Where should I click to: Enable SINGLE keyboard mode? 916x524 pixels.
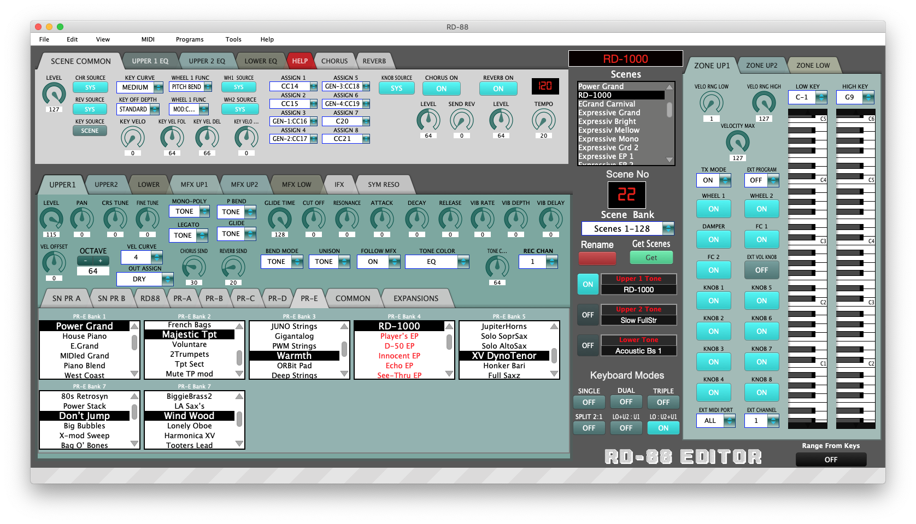pos(589,402)
